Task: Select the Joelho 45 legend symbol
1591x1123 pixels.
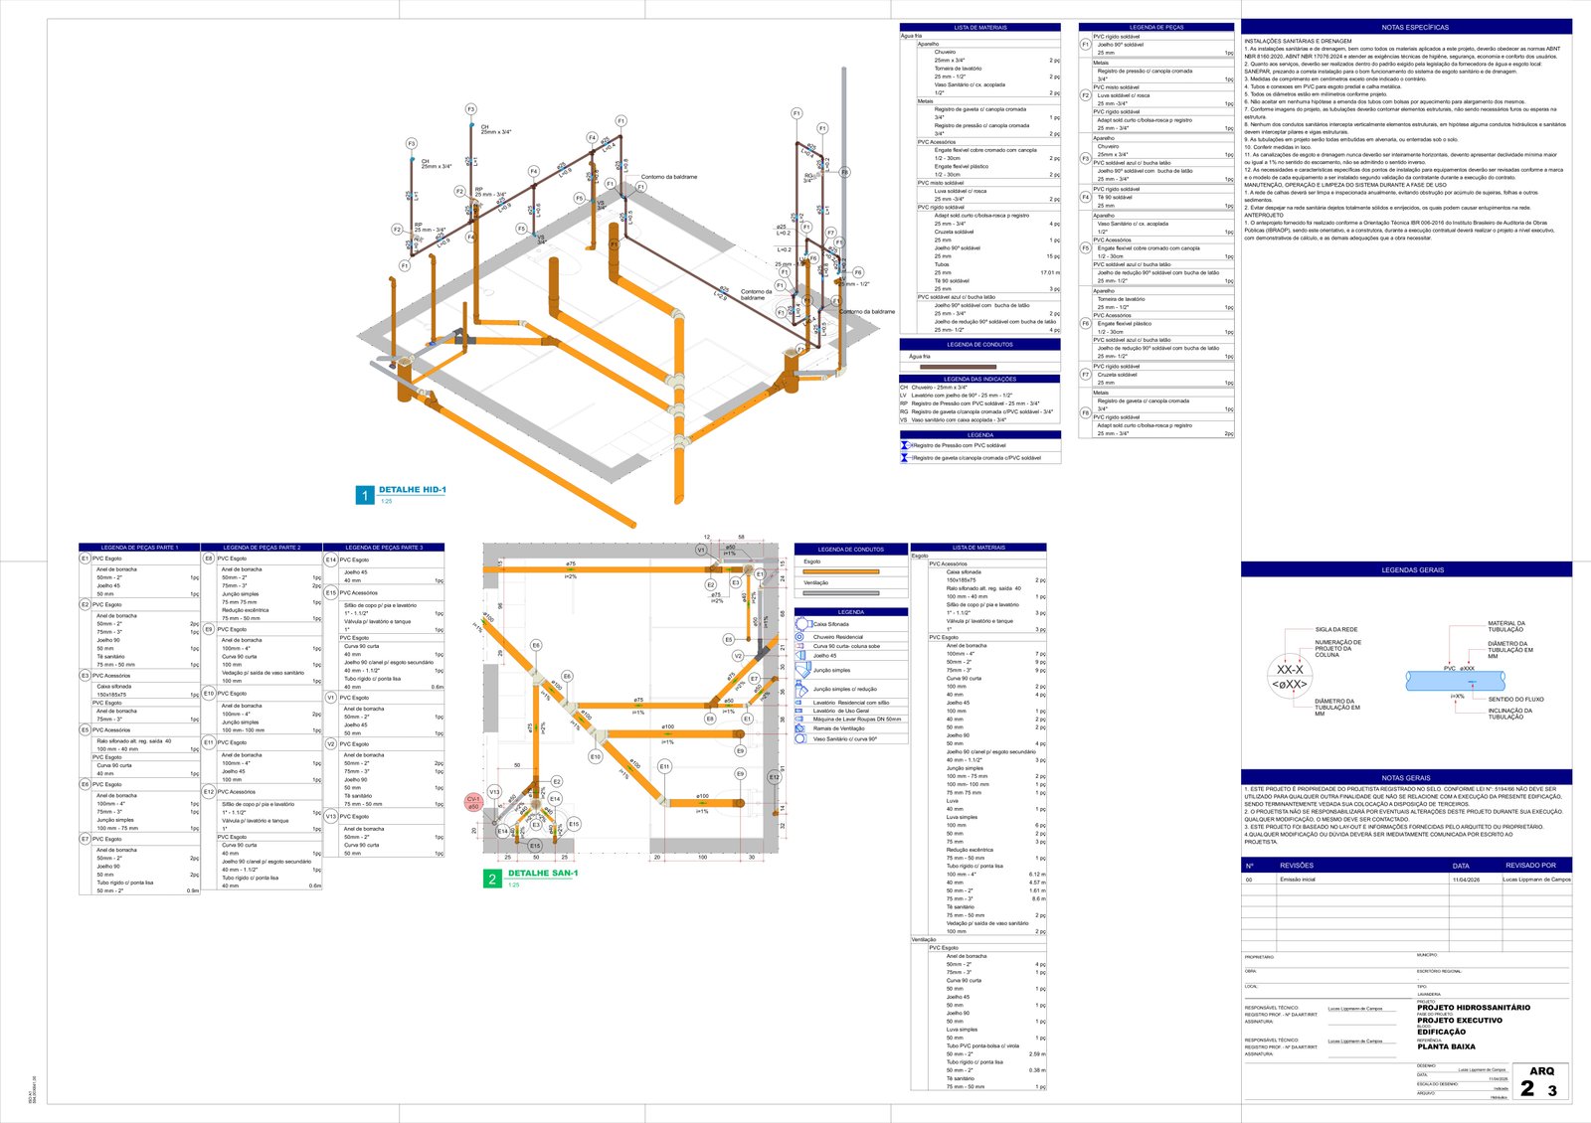Action: 801,656
